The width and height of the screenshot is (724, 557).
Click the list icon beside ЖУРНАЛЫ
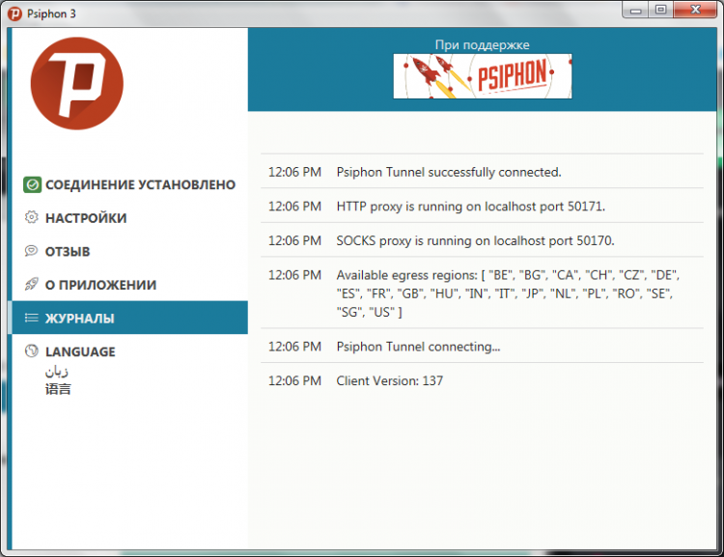click(x=32, y=318)
